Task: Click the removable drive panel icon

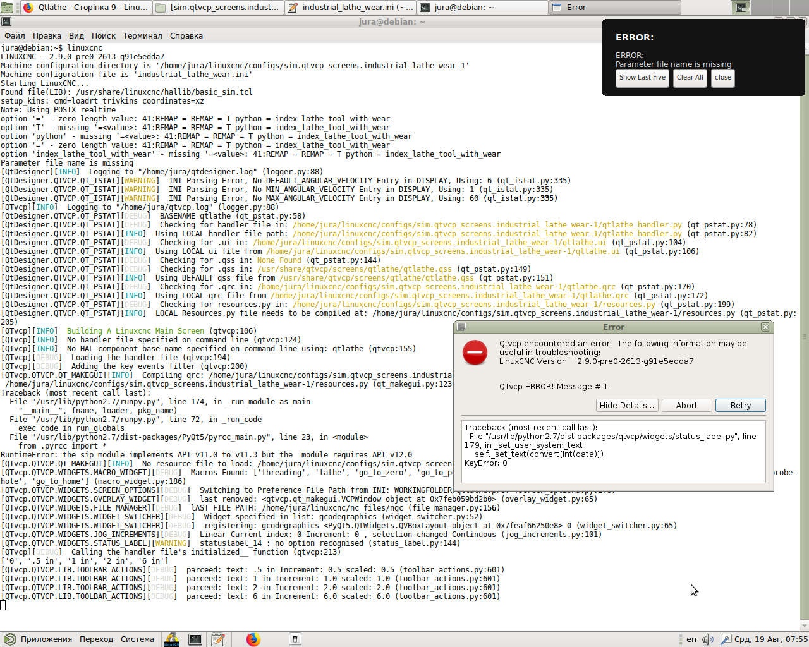Action: [x=295, y=639]
